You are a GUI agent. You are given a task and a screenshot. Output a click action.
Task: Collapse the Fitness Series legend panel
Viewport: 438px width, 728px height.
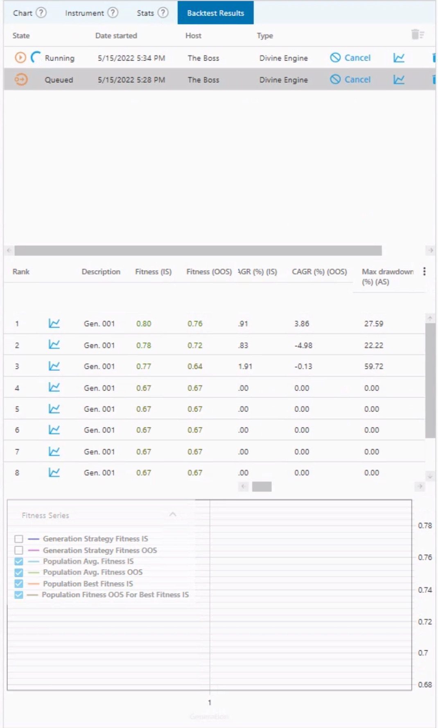[x=173, y=515]
